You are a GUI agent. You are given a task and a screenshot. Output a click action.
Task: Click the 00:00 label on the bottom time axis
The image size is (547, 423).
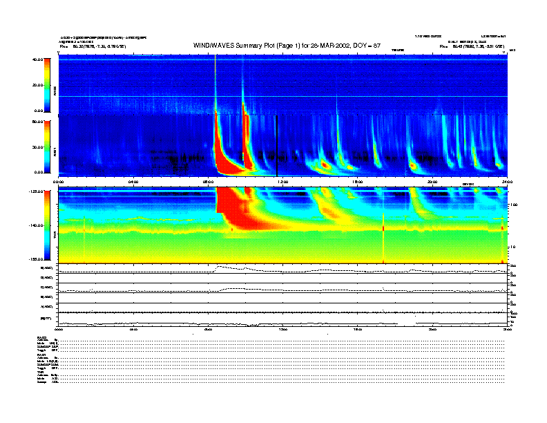point(58,329)
